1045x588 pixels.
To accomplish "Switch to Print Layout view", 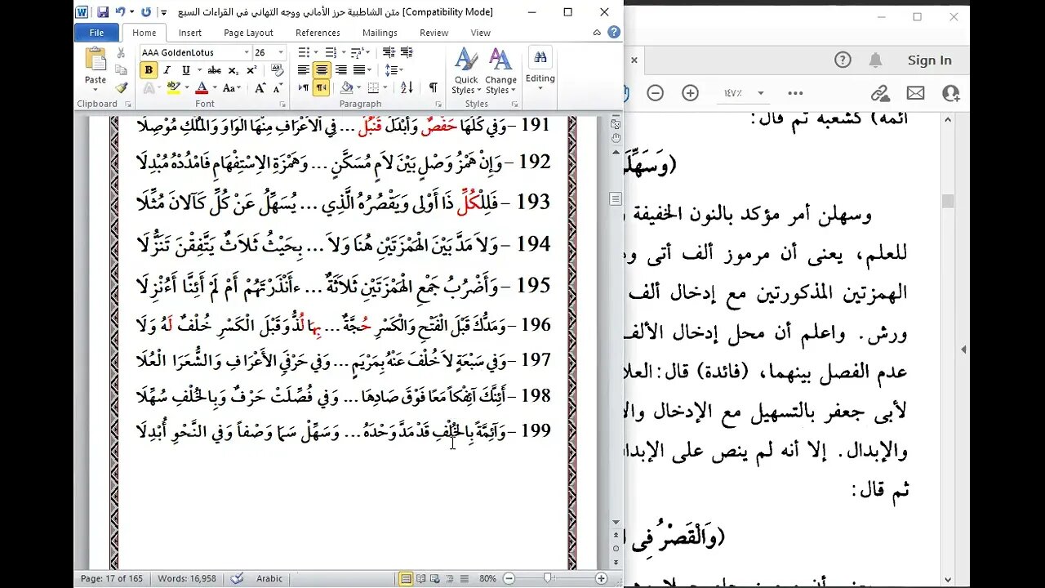I will pyautogui.click(x=406, y=578).
